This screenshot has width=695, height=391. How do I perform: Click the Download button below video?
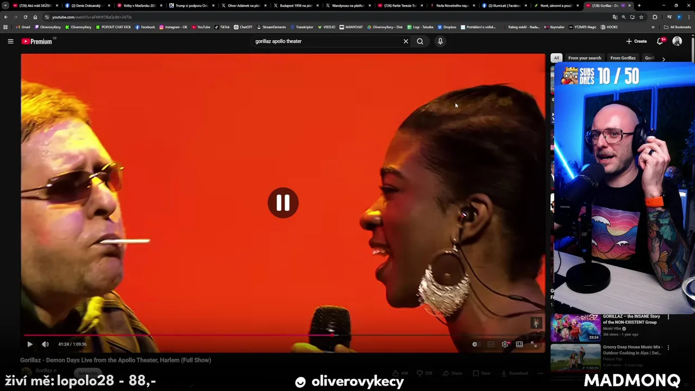514,373
